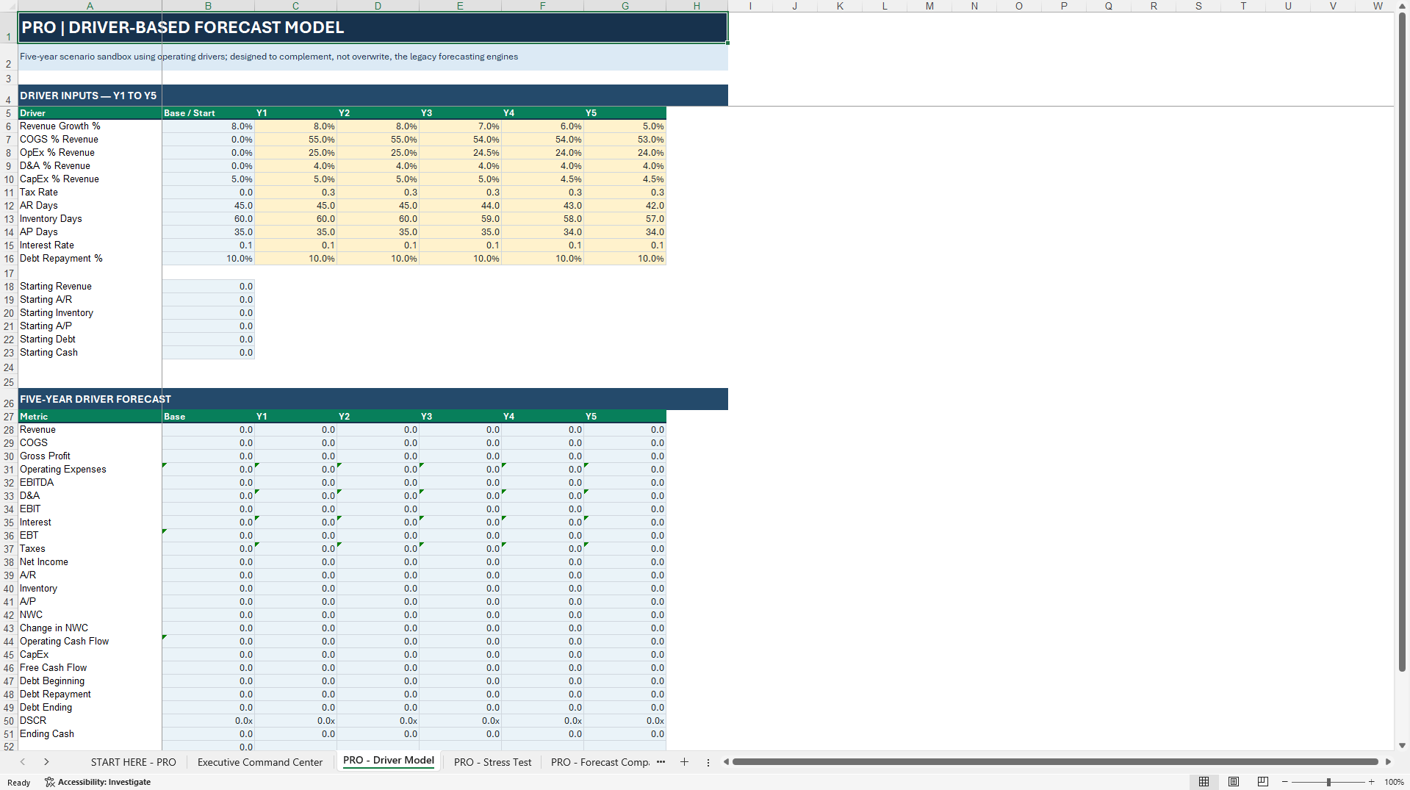Viewport: 1410px width, 790px height.
Task: Click Starting Revenue label cell
Action: (90, 287)
